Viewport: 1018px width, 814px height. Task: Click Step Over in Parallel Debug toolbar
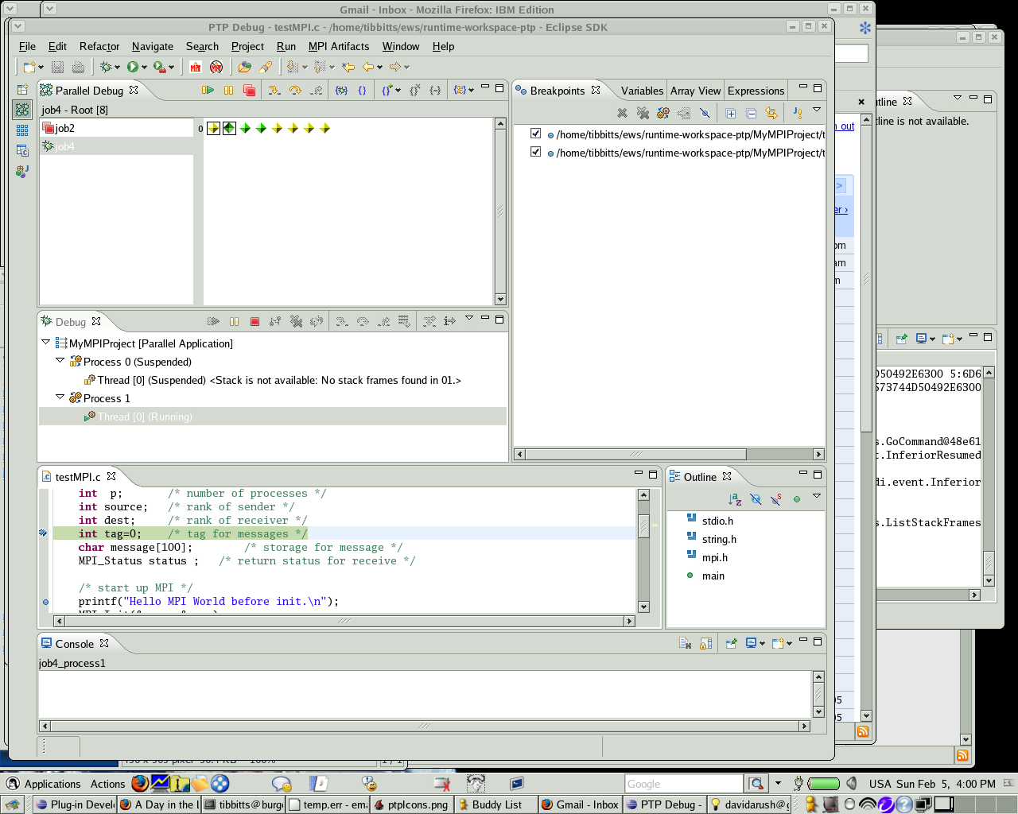tap(295, 91)
